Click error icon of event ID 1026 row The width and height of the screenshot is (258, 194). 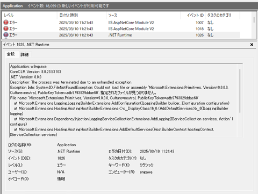click(6, 35)
